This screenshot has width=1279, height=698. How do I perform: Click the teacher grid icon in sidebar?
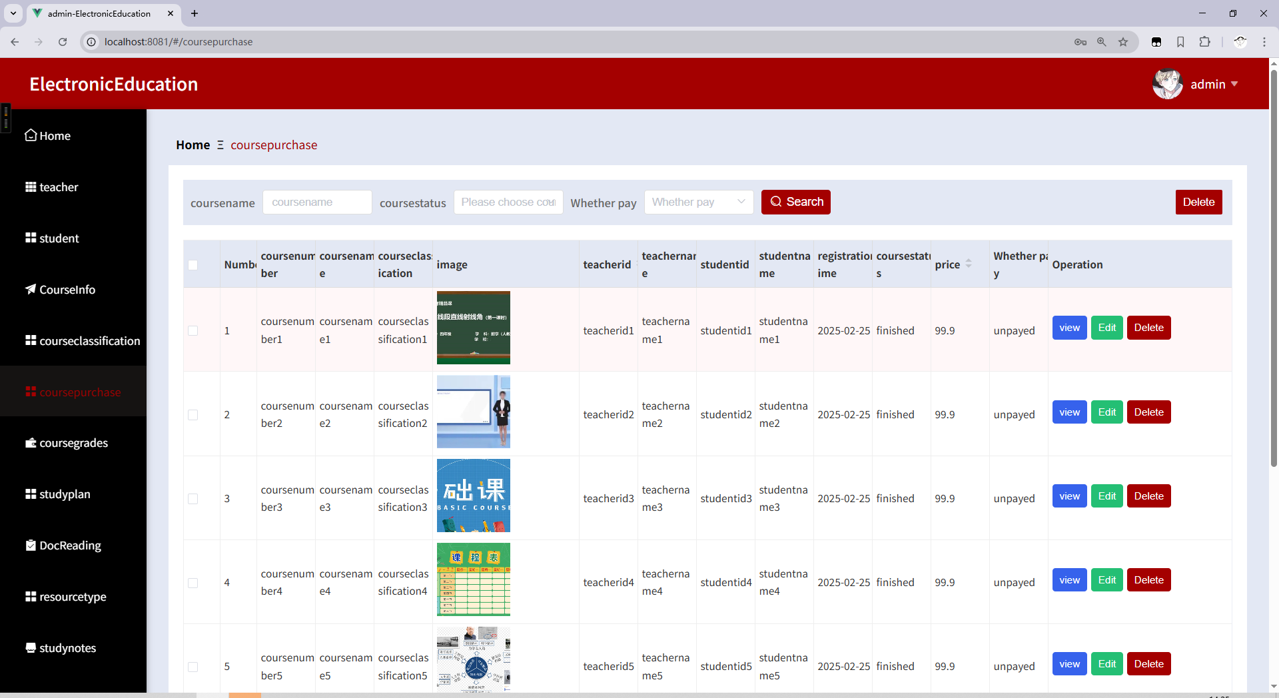(31, 186)
